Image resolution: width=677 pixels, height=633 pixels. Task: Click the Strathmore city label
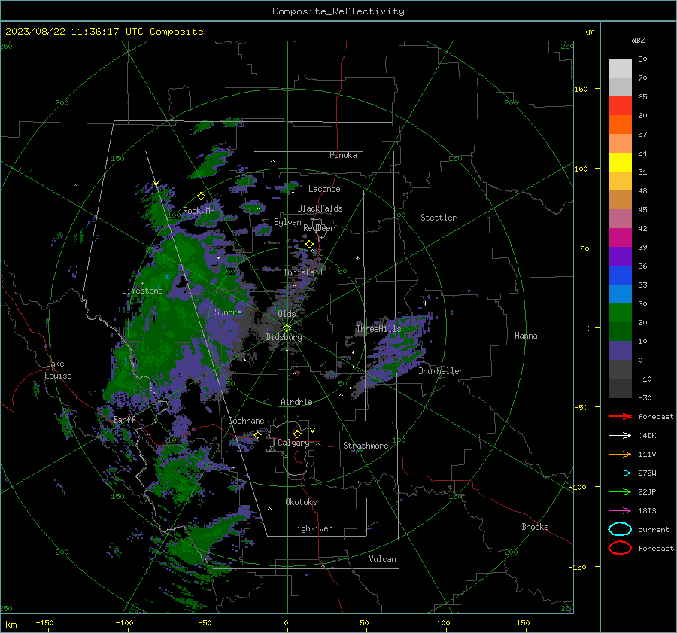[366, 446]
